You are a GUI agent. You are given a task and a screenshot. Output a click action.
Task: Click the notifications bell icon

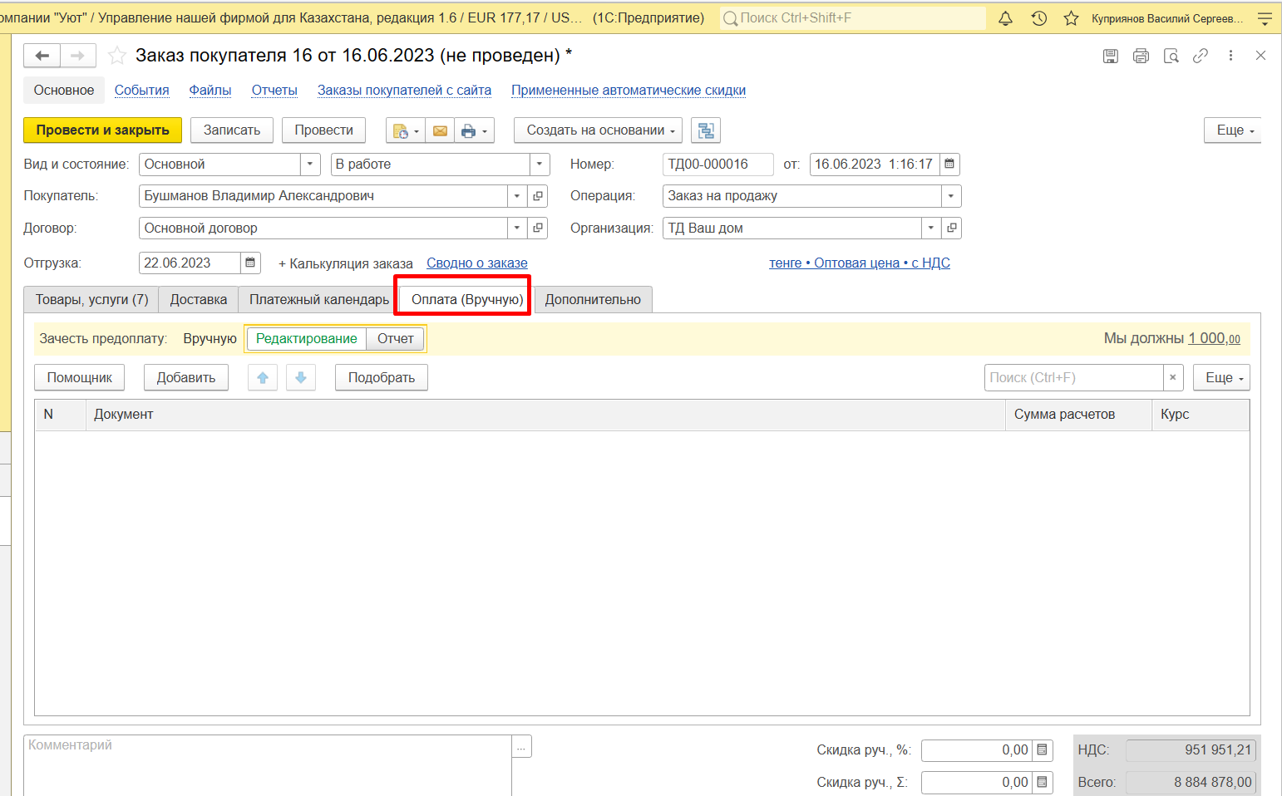coord(1005,18)
